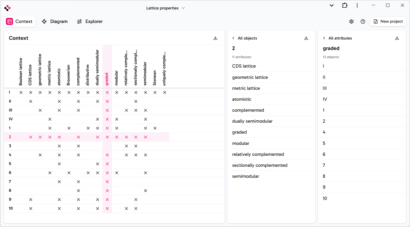Download the Context table
Viewport: 410px width, 227px height.
215,38
